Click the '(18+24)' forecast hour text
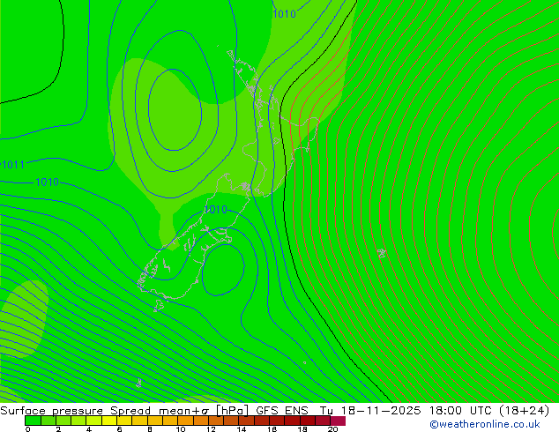559x432 pixels. [x=524, y=411]
